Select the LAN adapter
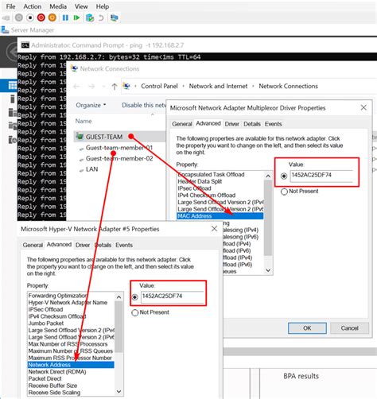Viewport: 377px width, 399px height. pos(91,169)
